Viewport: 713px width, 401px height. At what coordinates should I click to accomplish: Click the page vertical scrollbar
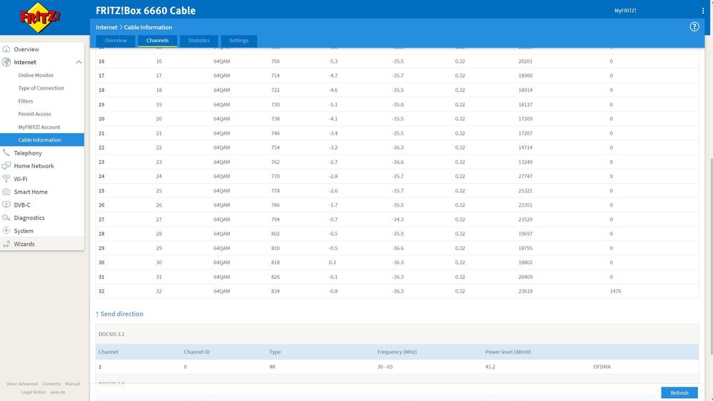(x=711, y=256)
